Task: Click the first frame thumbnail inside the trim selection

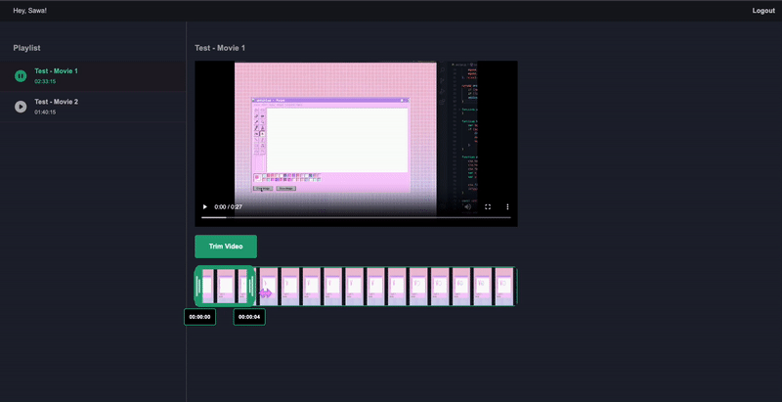Action: [x=208, y=287]
